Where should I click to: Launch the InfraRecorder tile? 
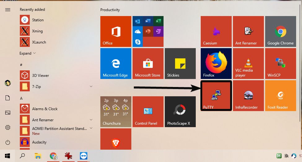tap(248, 96)
